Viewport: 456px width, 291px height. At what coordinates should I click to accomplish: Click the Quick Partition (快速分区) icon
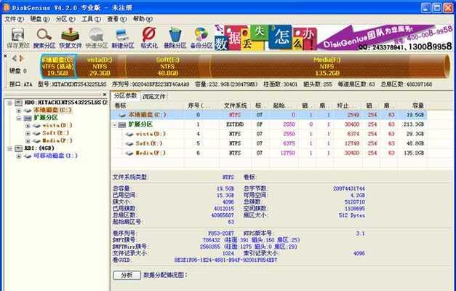pyautogui.click(x=96, y=38)
